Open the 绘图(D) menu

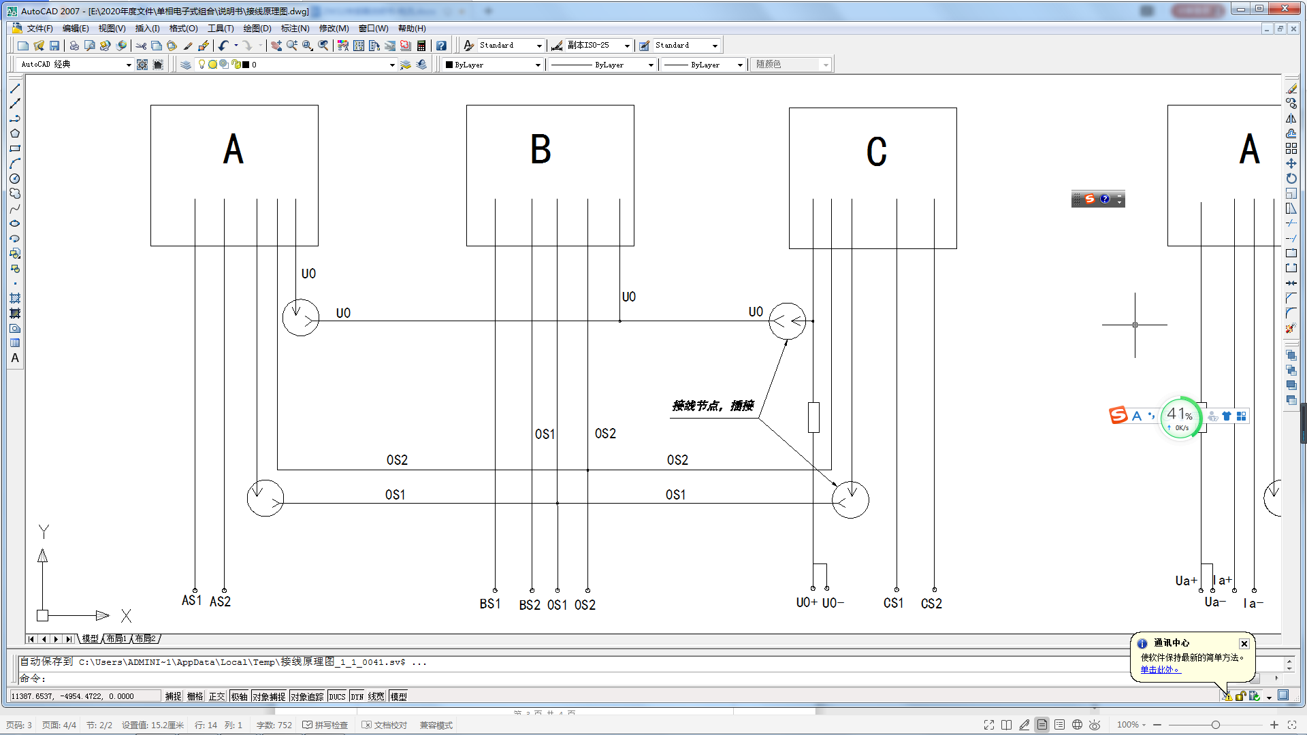pos(257,29)
